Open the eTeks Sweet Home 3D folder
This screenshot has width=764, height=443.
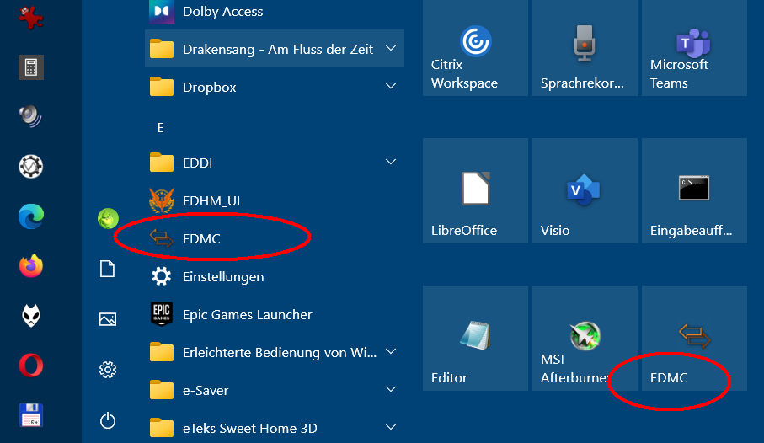pos(275,428)
